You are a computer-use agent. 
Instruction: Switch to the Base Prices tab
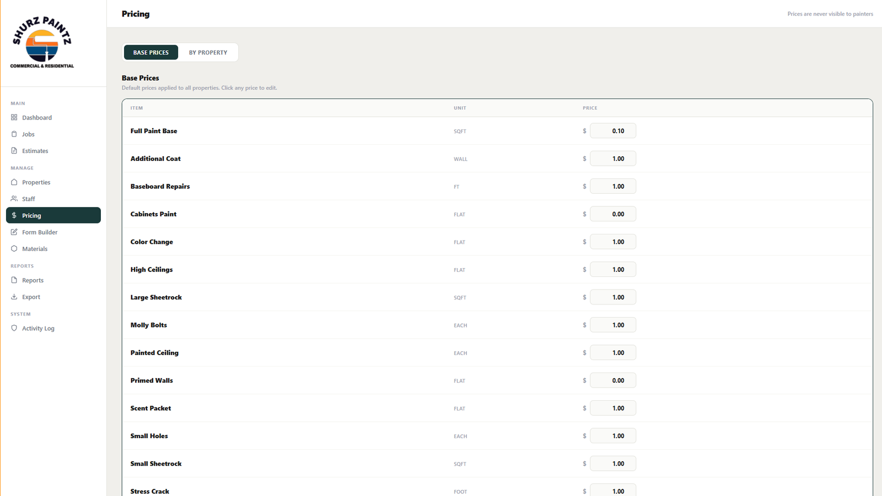pyautogui.click(x=151, y=52)
